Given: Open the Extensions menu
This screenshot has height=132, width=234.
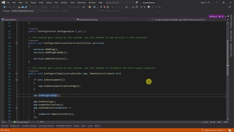Looking at the screenshot, I should [82, 3].
